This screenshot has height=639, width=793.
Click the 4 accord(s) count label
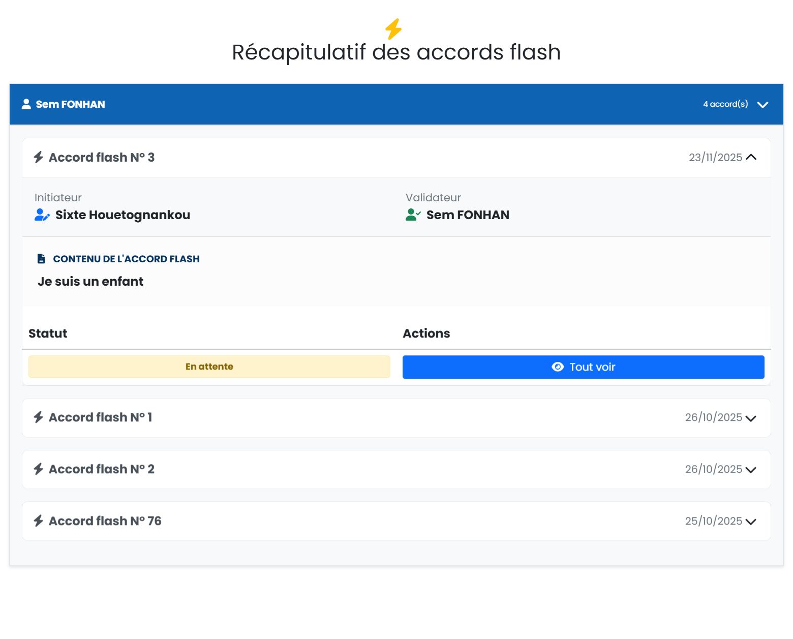tap(725, 104)
